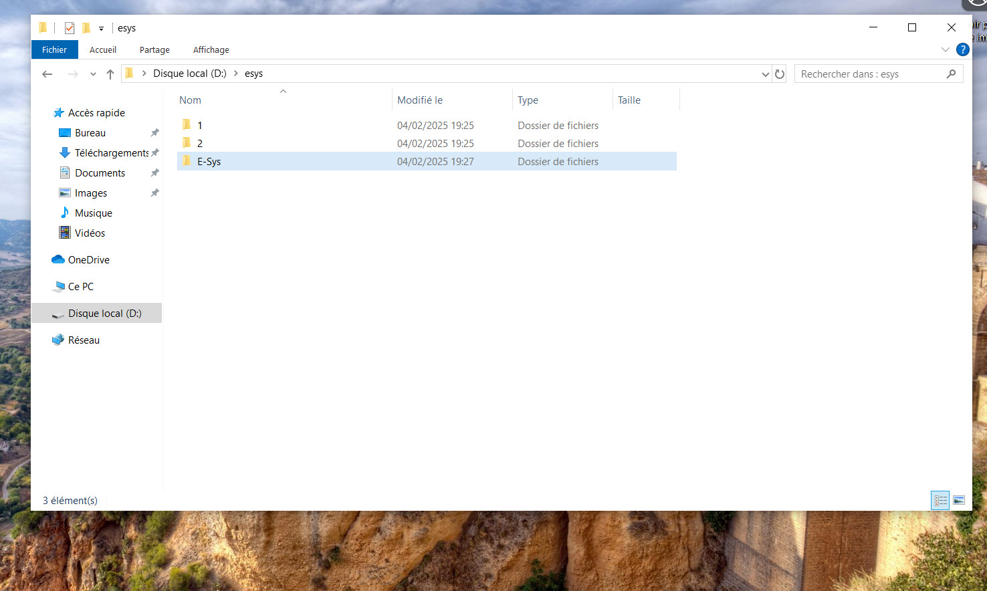Expand the ribbon with chevron arrow
Screen dimensions: 987x591
tap(946, 49)
